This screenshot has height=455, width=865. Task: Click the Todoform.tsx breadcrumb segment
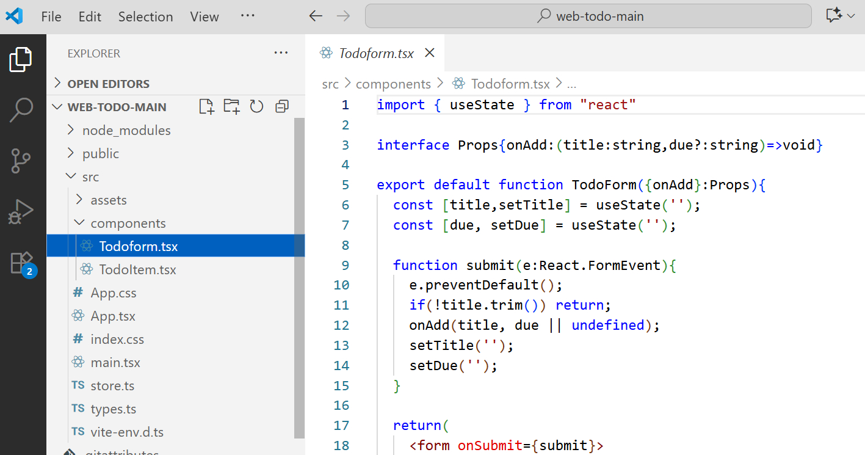click(510, 84)
